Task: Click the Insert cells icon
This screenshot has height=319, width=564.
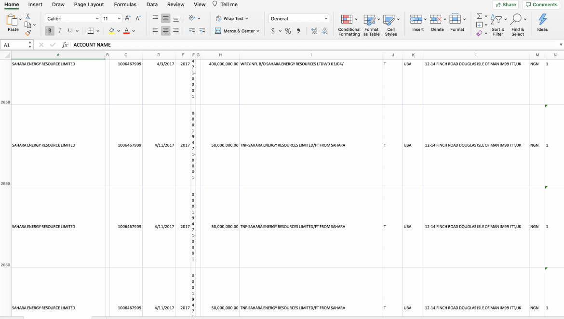Action: [416, 19]
